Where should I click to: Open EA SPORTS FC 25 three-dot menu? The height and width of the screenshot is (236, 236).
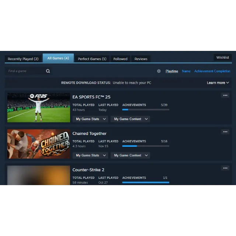pos(225,96)
